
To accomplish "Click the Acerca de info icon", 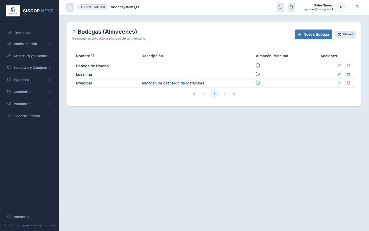I will click(x=9, y=216).
